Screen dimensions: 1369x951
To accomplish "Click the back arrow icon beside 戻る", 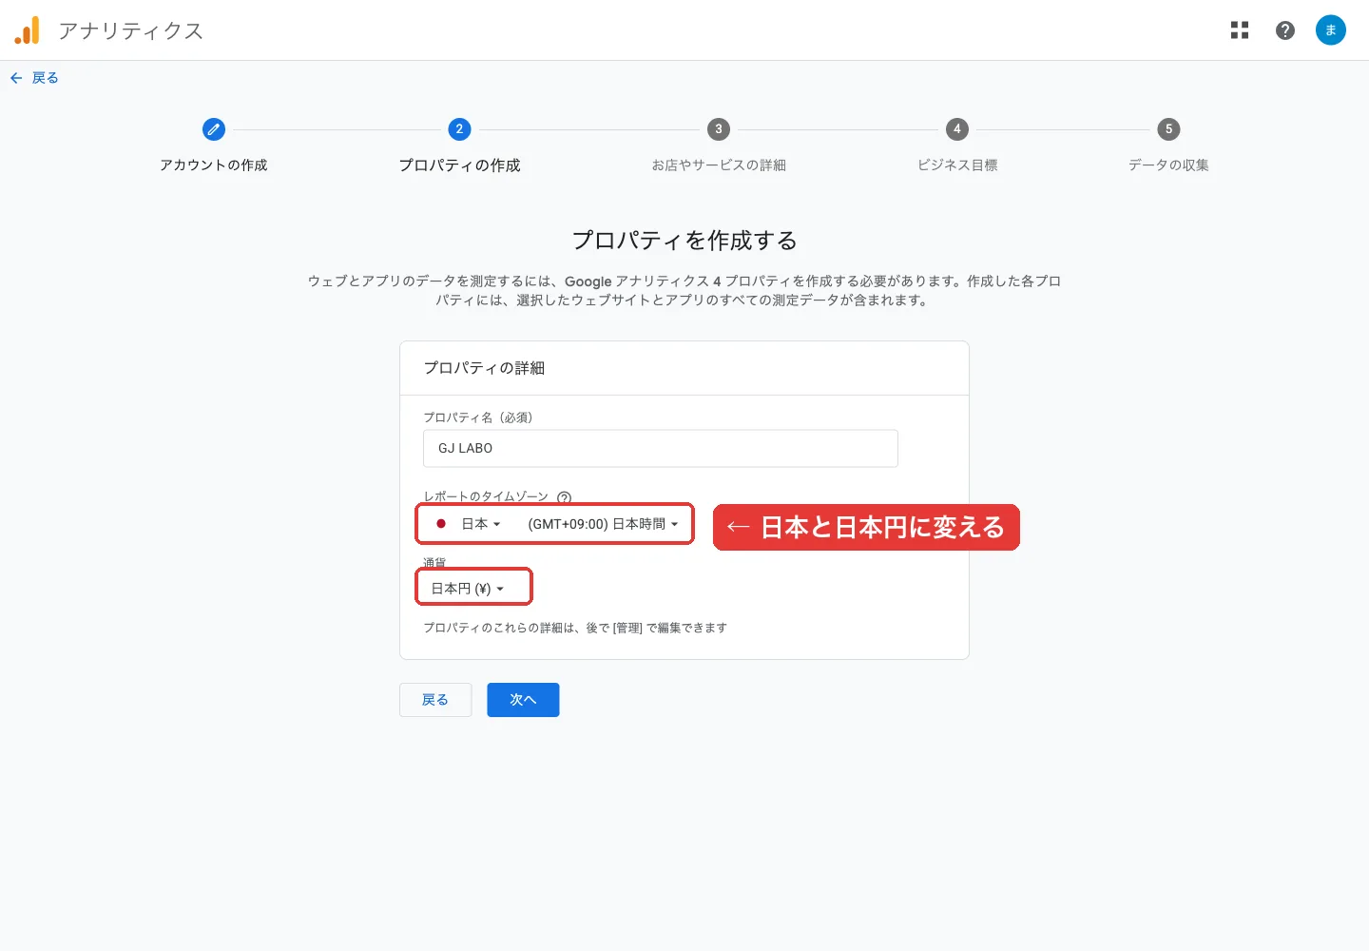I will click(x=16, y=78).
